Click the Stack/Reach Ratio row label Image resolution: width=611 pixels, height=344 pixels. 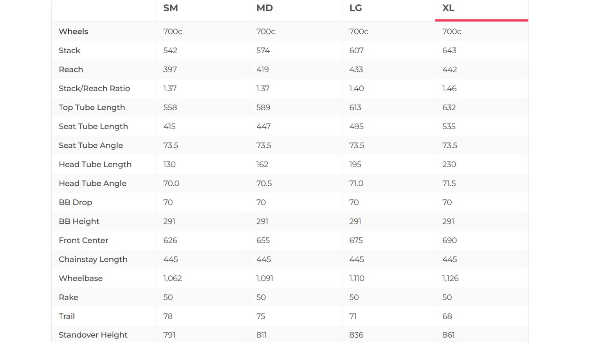(94, 89)
